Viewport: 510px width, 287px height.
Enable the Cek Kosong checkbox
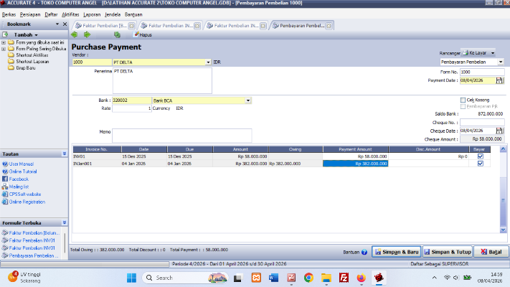[463, 100]
